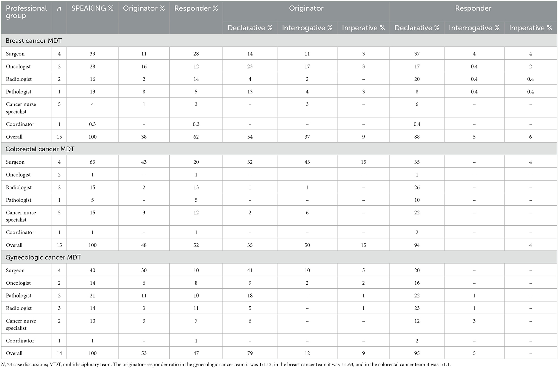Image resolution: width=558 pixels, height=368 pixels.
Task: Click 'Oncologist' in the Breast cancer MDT section
Action: point(18,66)
